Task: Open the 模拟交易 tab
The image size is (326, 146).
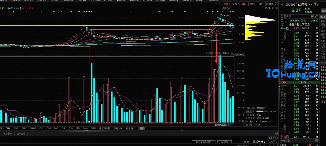Action: click(x=21, y=133)
